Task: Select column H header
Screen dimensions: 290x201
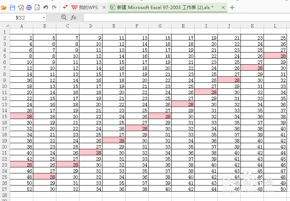Action: click(183, 26)
